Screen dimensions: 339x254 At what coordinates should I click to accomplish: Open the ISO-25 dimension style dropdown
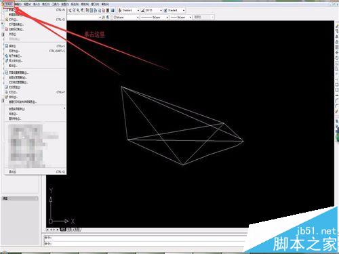point(154,10)
